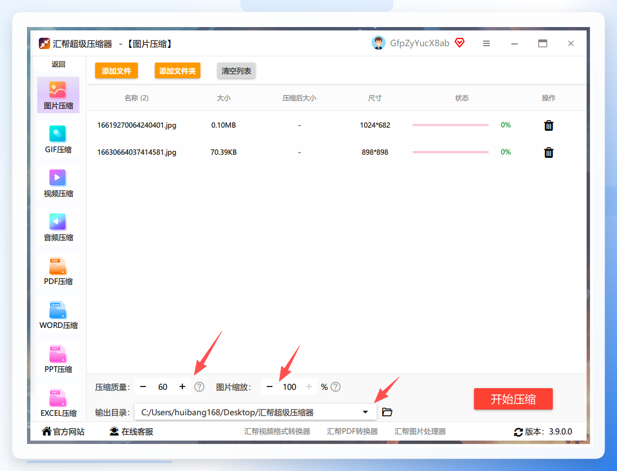Image resolution: width=617 pixels, height=471 pixels.
Task: Open the hamburger menu in title bar
Action: [x=486, y=43]
